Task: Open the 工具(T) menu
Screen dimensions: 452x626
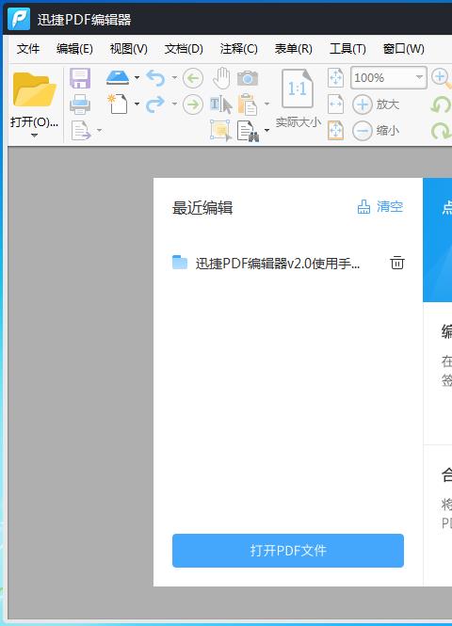Action: point(347,49)
